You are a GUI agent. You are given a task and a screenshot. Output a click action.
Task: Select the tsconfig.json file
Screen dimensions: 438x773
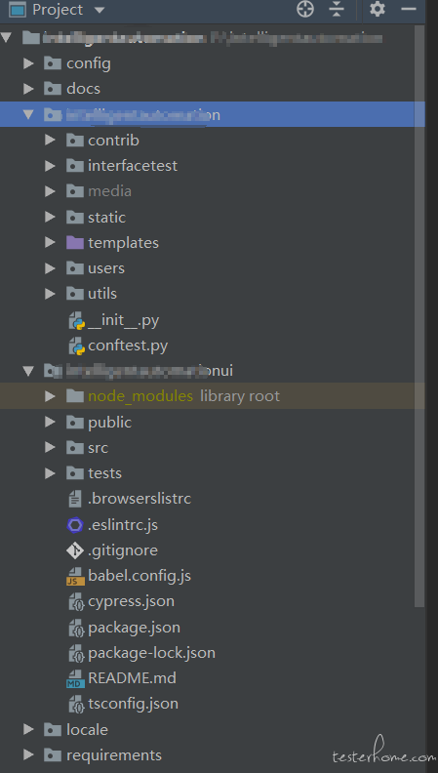(x=133, y=704)
